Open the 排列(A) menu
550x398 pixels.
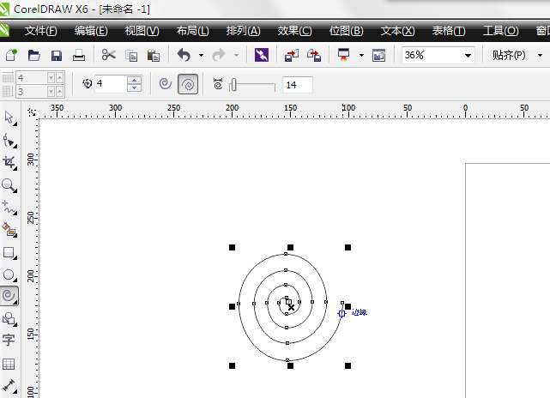243,31
